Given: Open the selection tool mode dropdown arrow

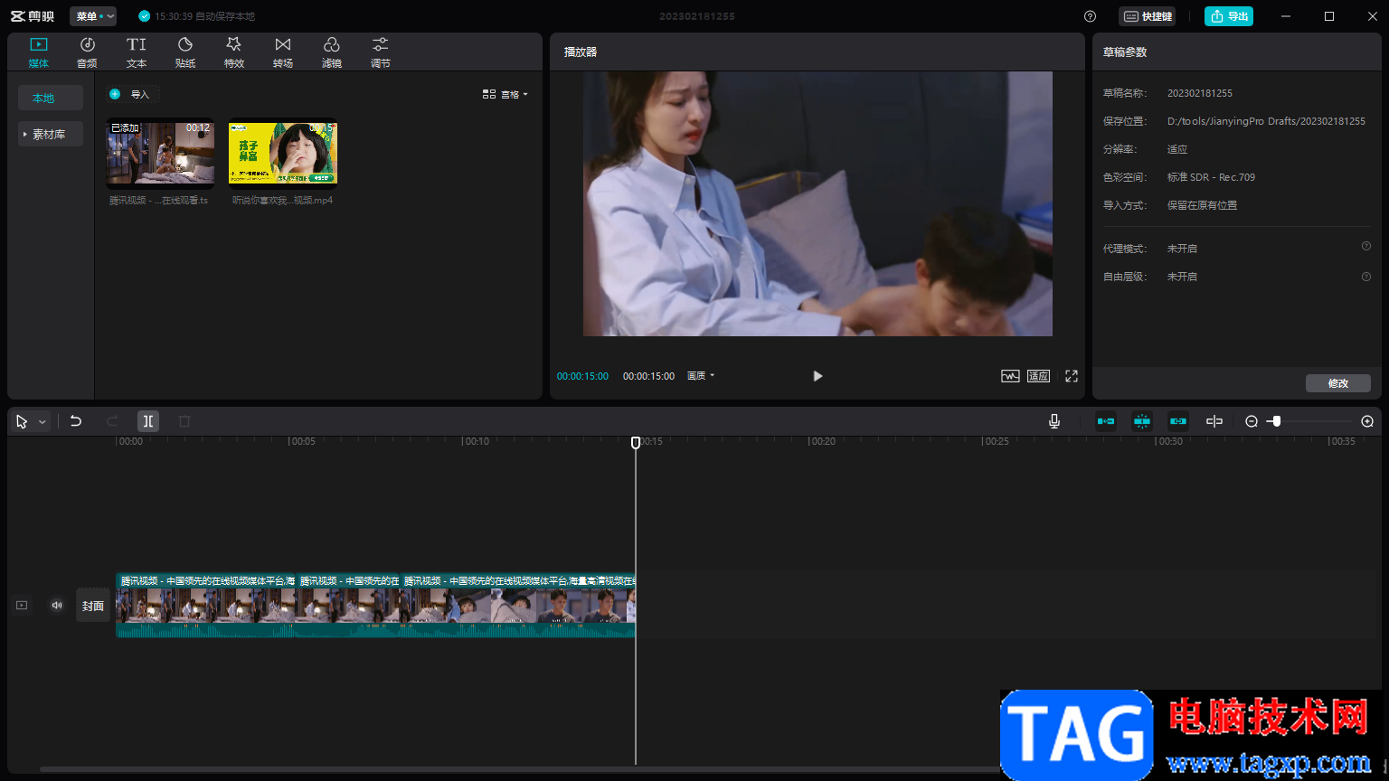Looking at the screenshot, I should pyautogui.click(x=42, y=422).
